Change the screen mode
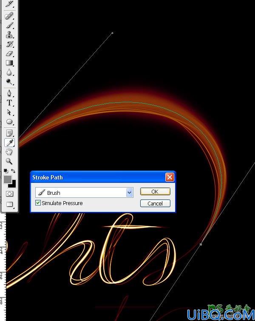The width and height of the screenshot is (255, 321). click(10, 204)
